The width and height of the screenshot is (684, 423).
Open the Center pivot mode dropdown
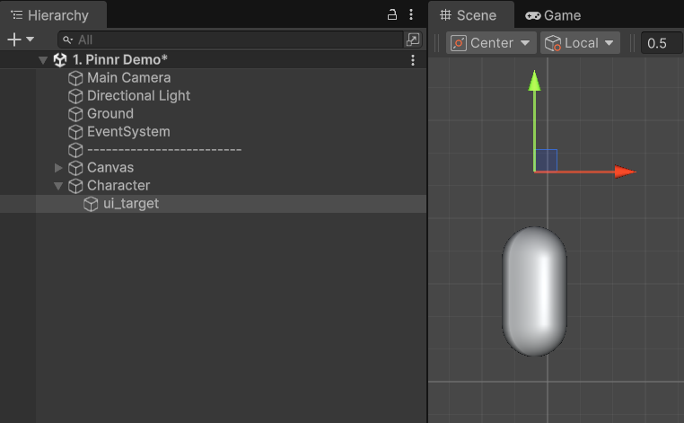click(491, 43)
